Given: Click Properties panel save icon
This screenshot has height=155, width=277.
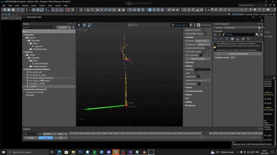Looking at the screenshot, I should click(232, 39).
